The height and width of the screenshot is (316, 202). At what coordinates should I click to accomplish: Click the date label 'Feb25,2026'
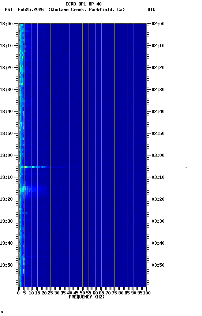[x=31, y=10]
